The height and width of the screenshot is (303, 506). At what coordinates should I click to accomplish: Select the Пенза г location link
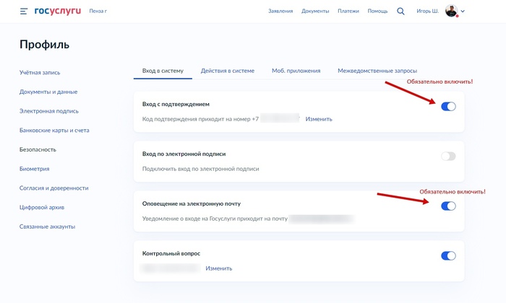98,11
